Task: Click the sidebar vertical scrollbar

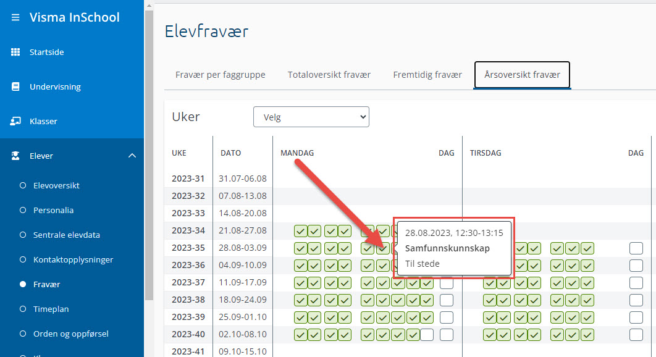Action: click(x=149, y=155)
